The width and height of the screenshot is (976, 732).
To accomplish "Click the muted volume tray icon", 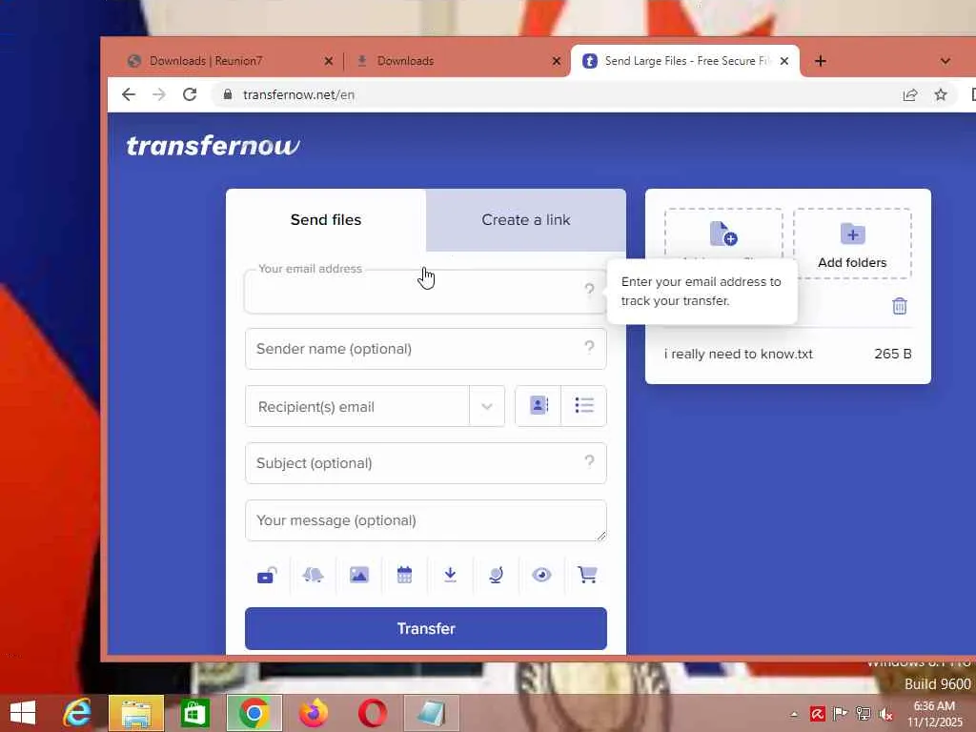I will [886, 714].
